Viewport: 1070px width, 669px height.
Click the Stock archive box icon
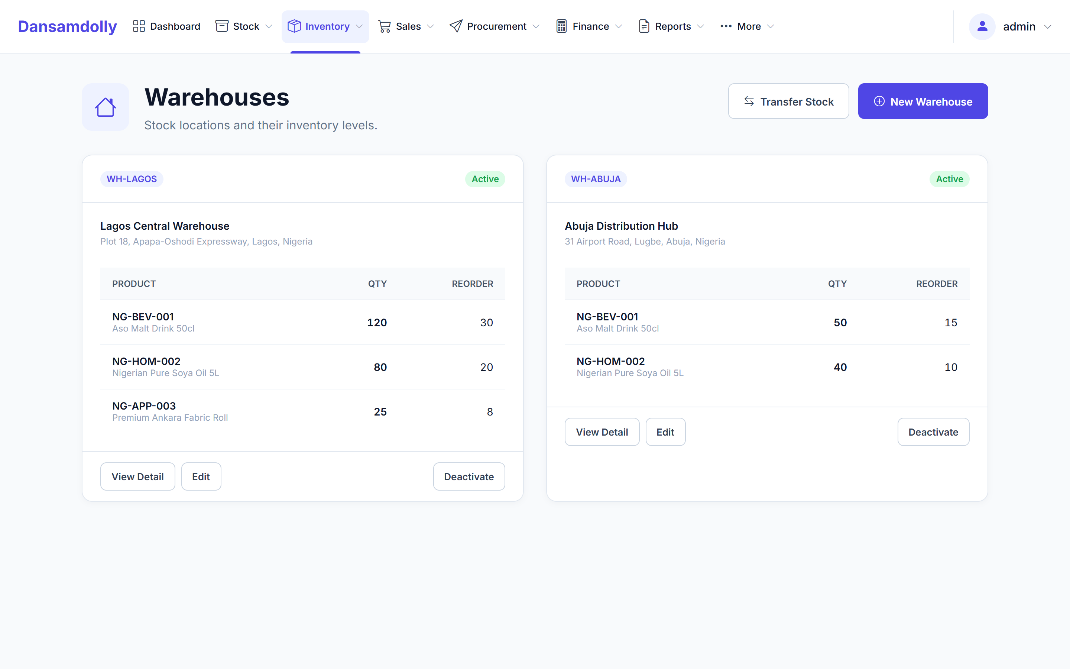point(221,26)
